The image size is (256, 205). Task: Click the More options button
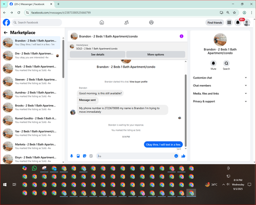156,54
